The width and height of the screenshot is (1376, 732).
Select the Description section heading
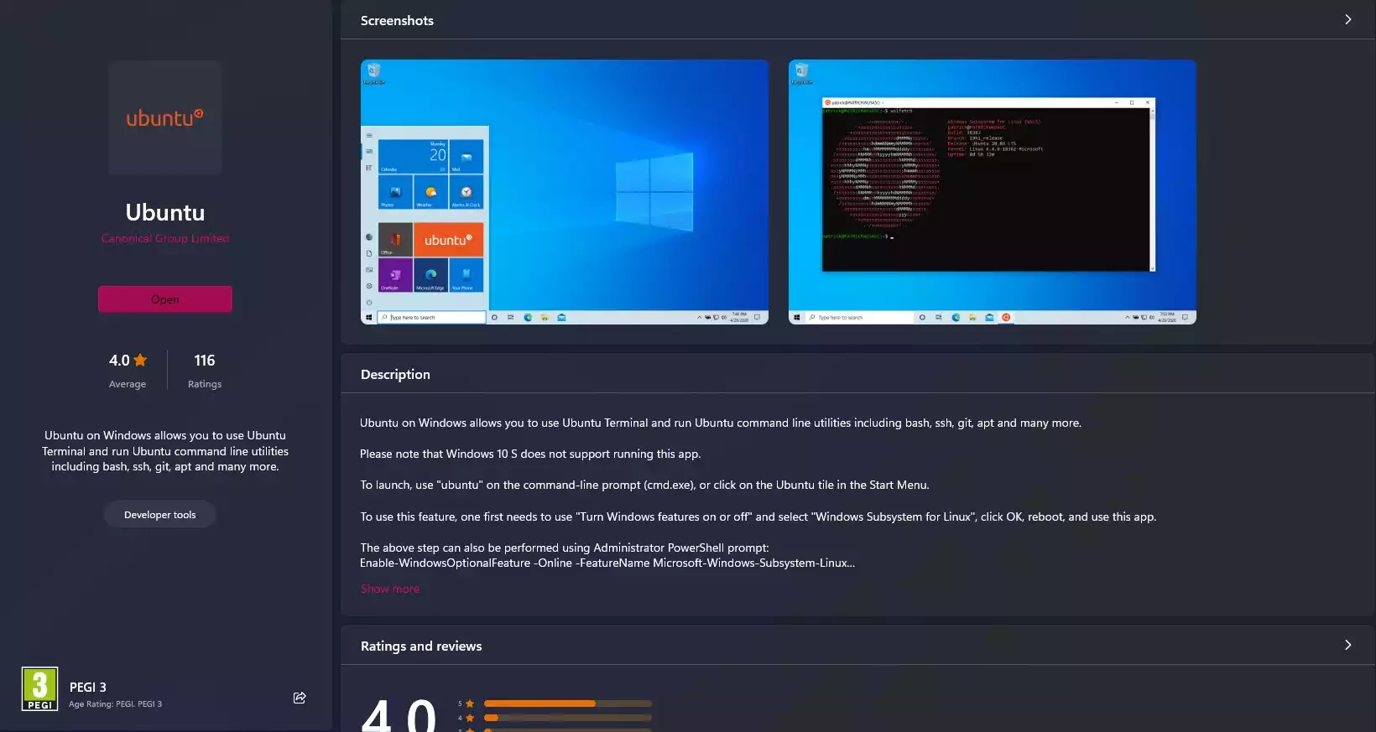click(x=395, y=374)
